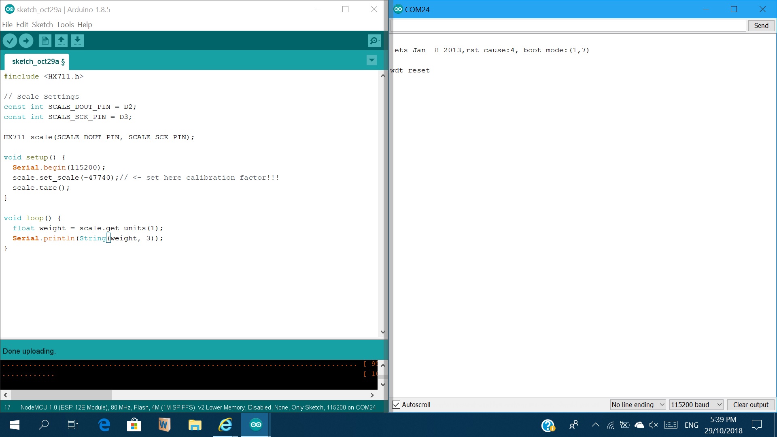The image size is (777, 437).
Task: Open a new sketch file
Action: pos(45,41)
